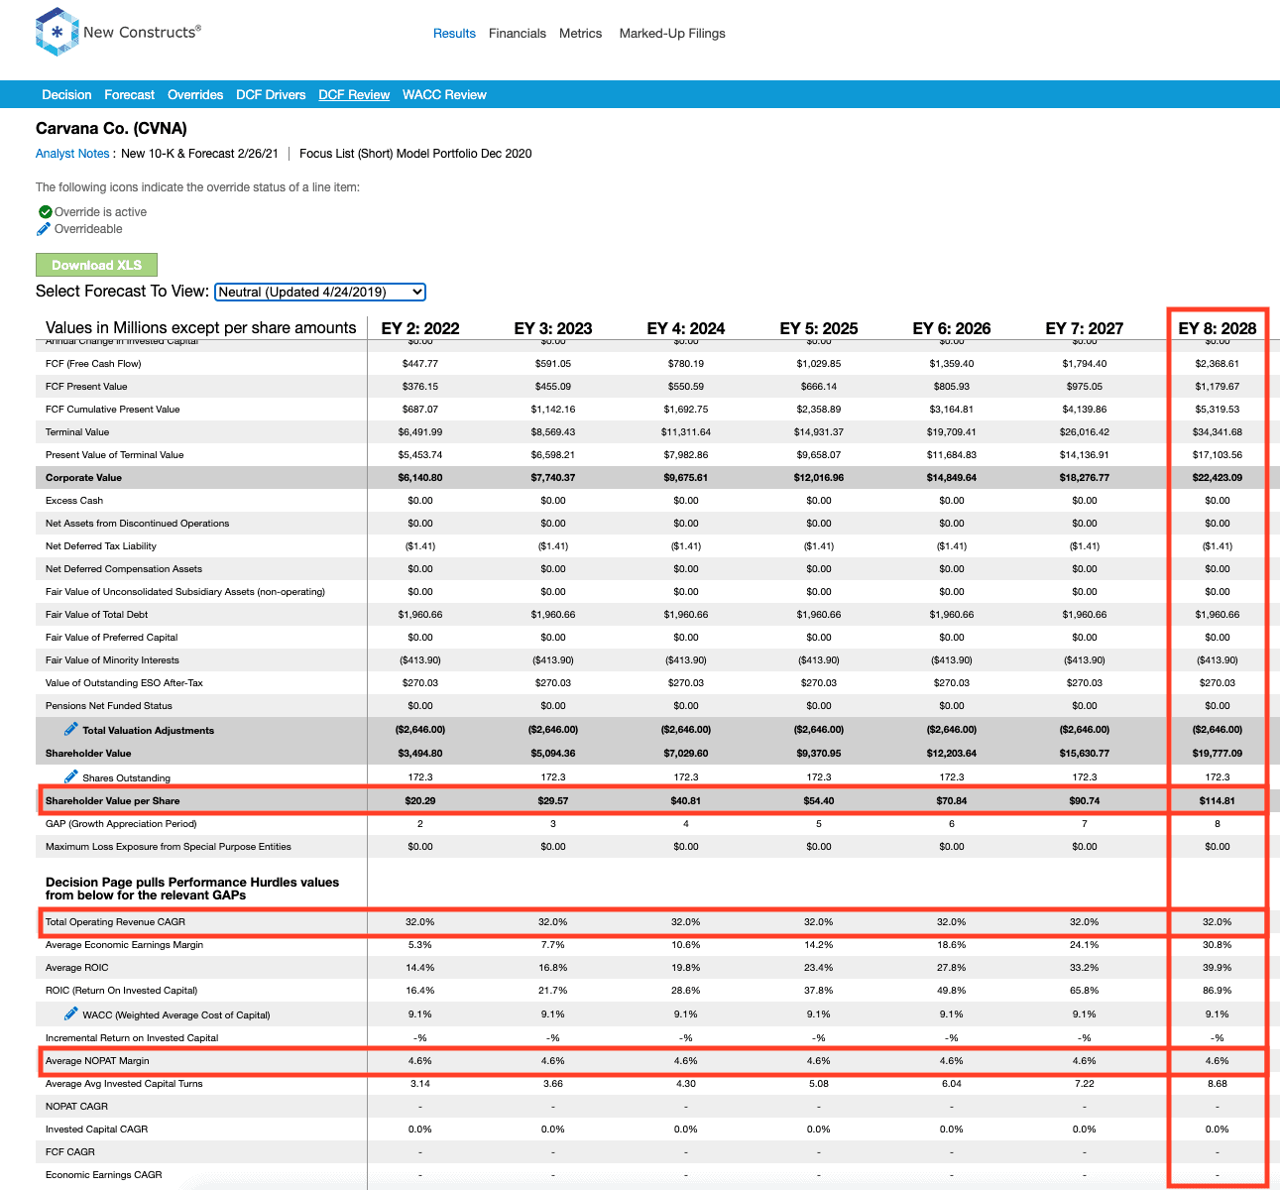Click the Average NOPAT Margin row label
Image resolution: width=1280 pixels, height=1190 pixels.
(97, 1061)
